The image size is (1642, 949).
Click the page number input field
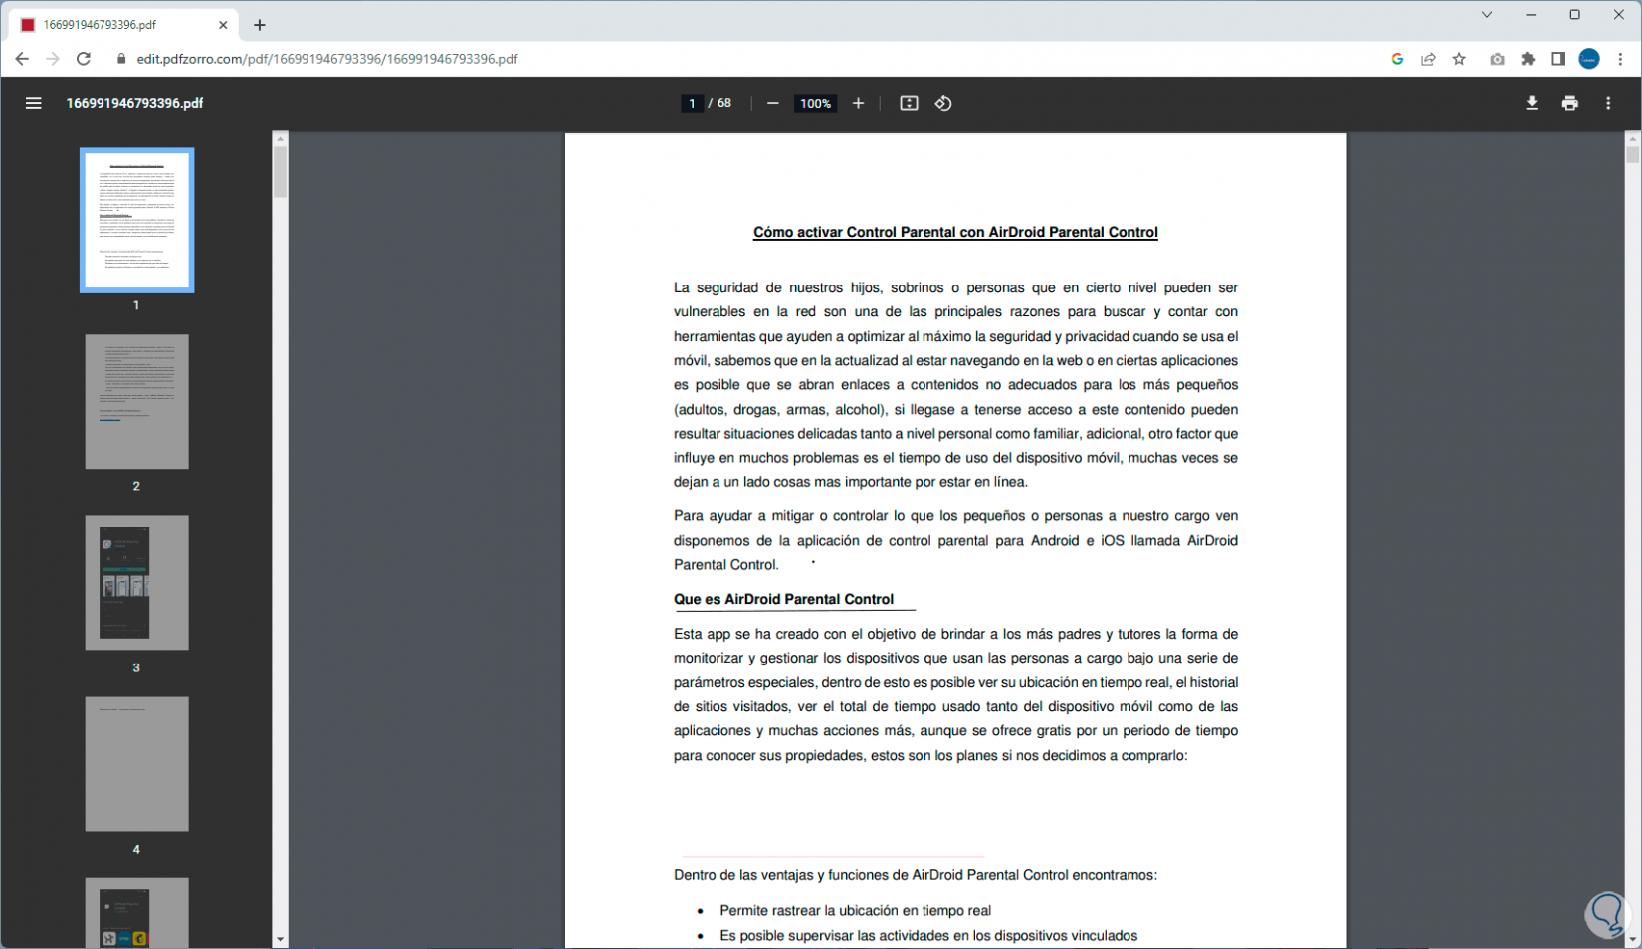coord(692,103)
